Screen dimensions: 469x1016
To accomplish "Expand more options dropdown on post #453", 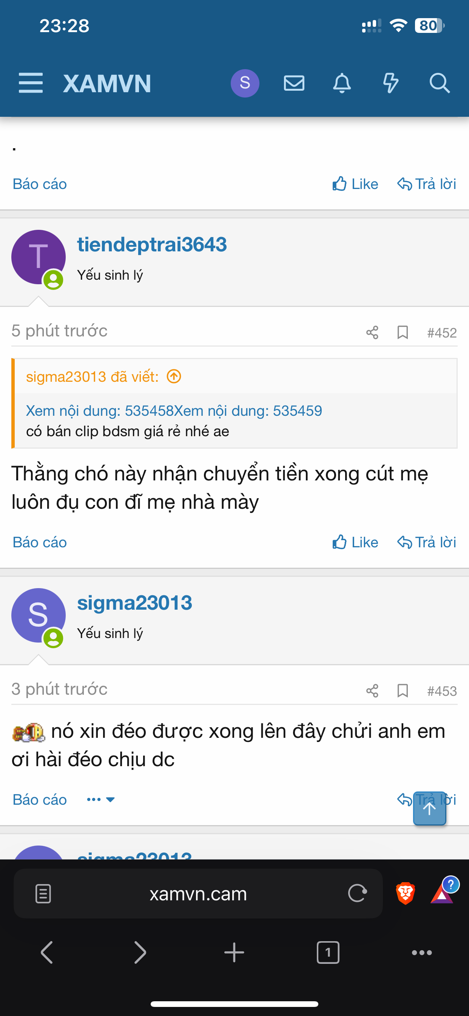I will click(x=101, y=799).
